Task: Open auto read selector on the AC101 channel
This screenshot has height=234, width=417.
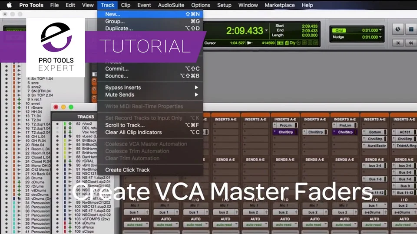Action: click(x=404, y=225)
